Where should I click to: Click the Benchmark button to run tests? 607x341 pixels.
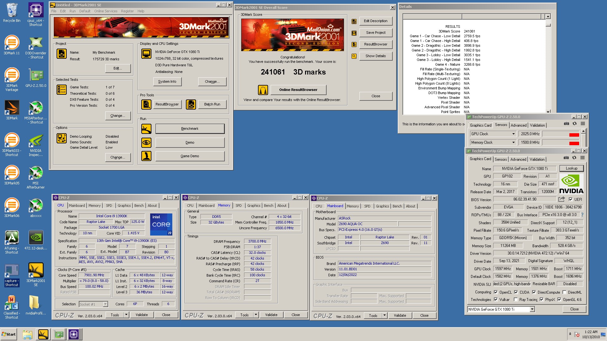point(190,129)
